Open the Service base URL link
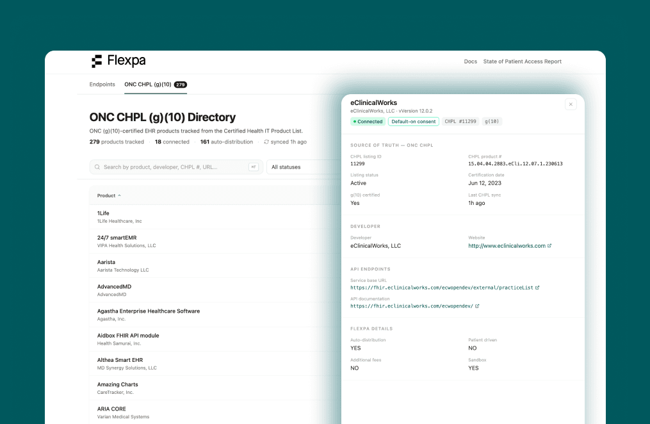This screenshot has width=650, height=424. (441, 288)
